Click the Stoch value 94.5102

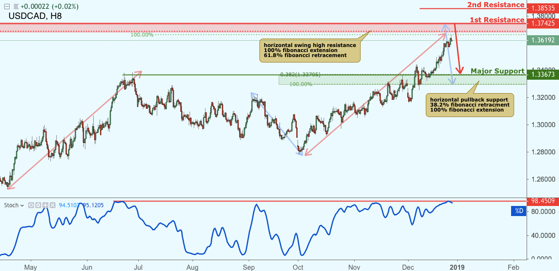click(x=70, y=205)
